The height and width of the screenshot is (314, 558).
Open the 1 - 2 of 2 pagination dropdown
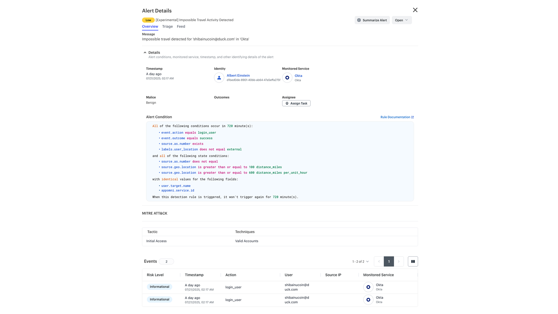[x=360, y=261]
